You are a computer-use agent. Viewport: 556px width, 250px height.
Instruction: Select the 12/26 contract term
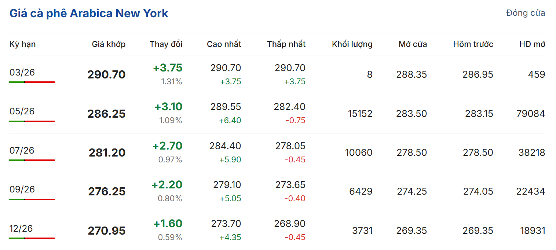[22, 228]
